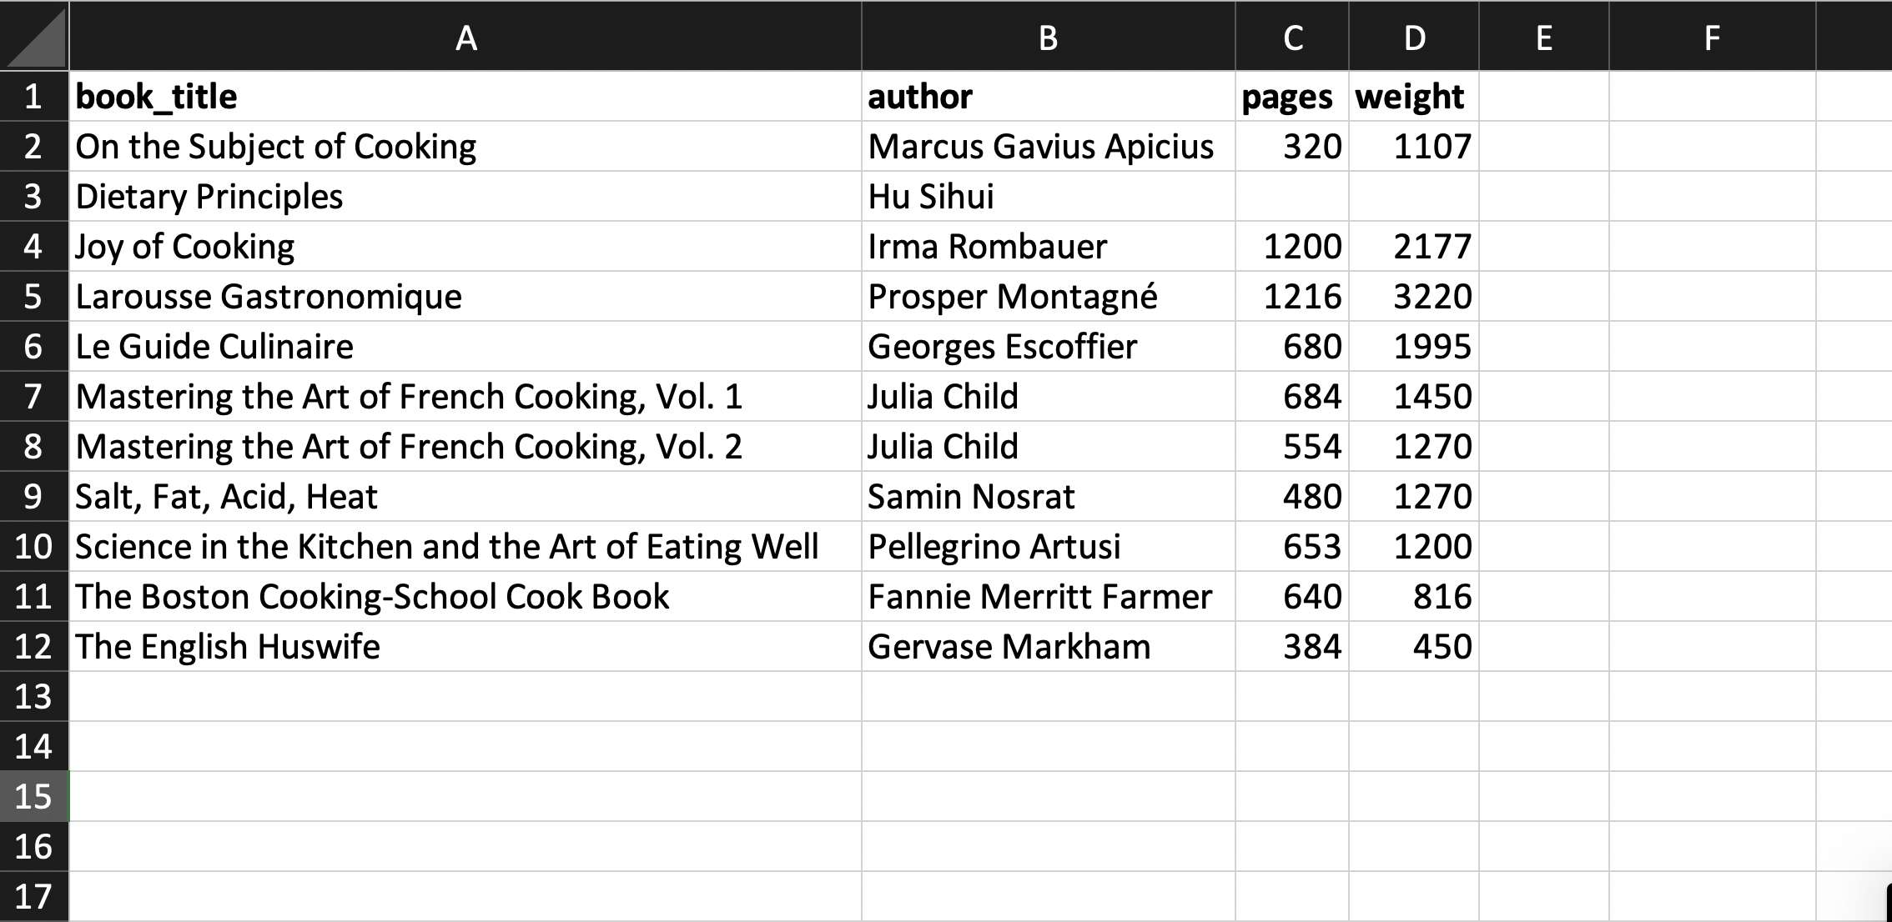Click the column D header

point(1414,37)
